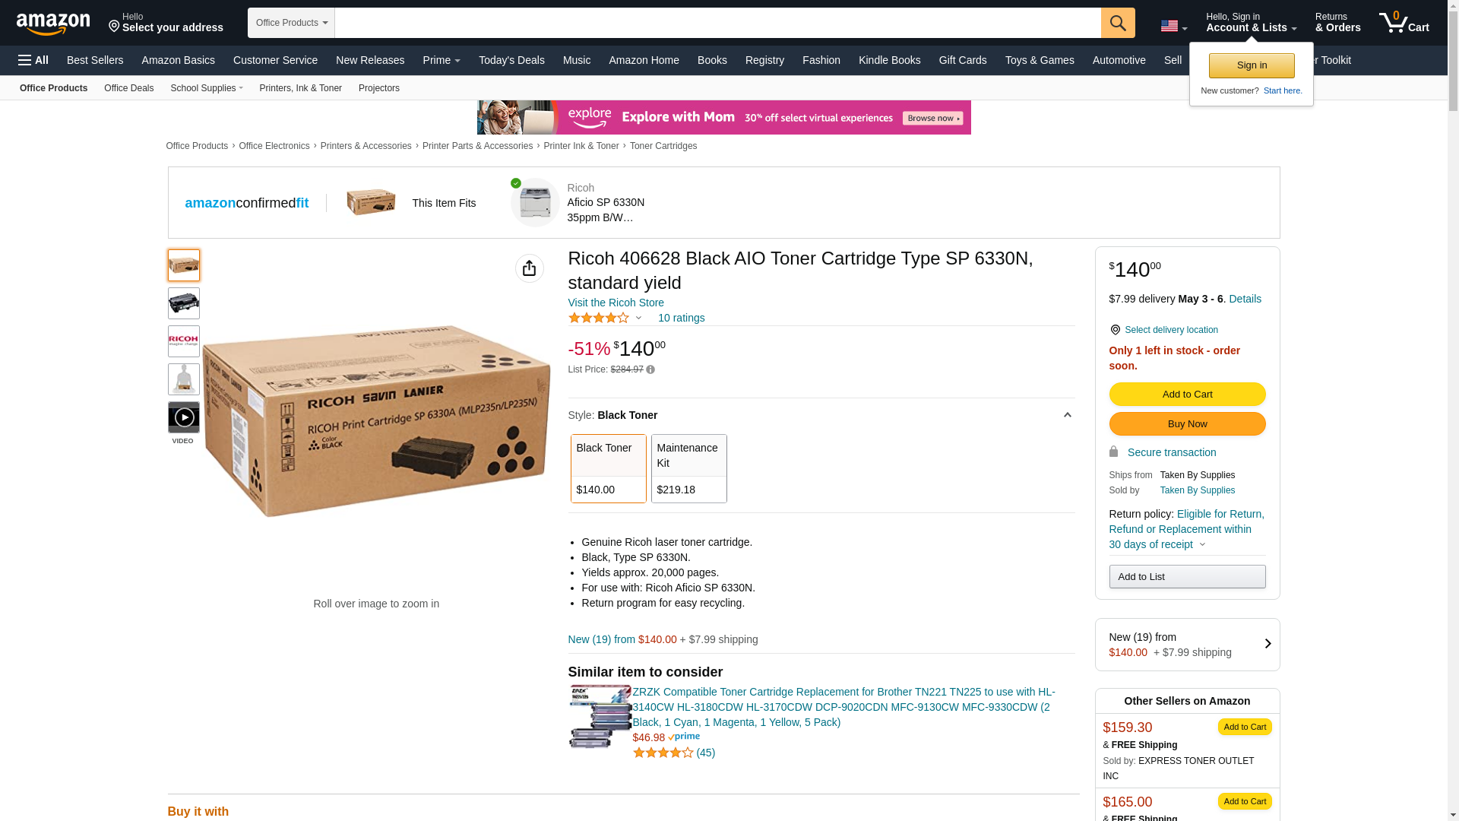This screenshot has height=821, width=1459.
Task: Click the delivery location pin icon
Action: coord(1115,330)
